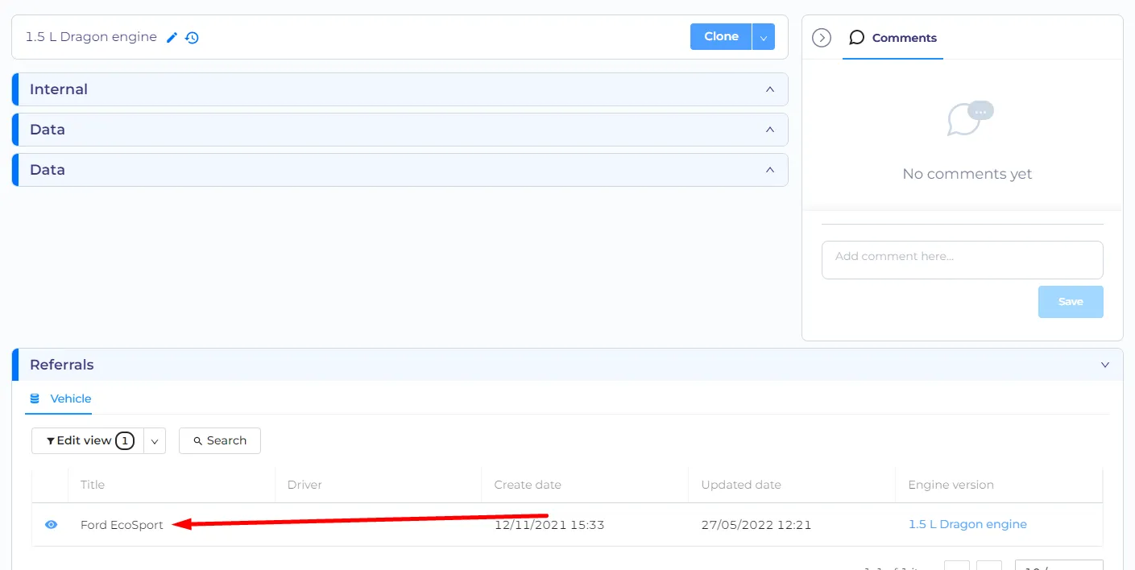View the Ford EcoSport record eye icon
This screenshot has width=1135, height=570.
[x=52, y=525]
